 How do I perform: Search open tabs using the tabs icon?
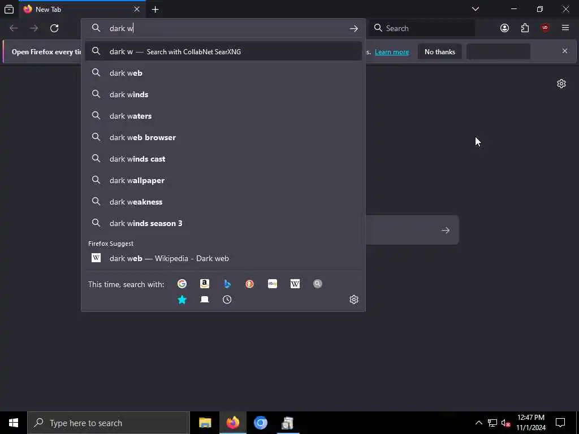click(205, 300)
